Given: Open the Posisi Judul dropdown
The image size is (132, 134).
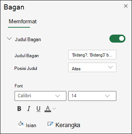Looking at the screenshot, I should click(92, 67).
